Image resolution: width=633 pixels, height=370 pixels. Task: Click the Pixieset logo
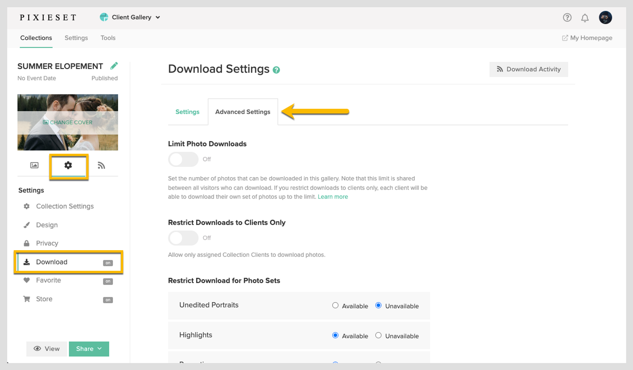click(48, 17)
